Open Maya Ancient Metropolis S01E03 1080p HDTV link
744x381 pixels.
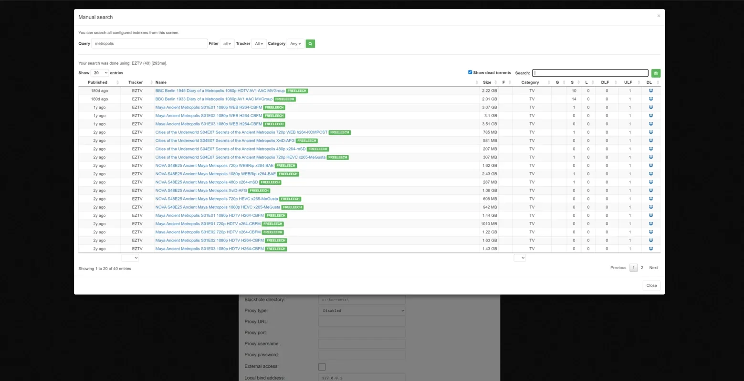pyautogui.click(x=210, y=249)
